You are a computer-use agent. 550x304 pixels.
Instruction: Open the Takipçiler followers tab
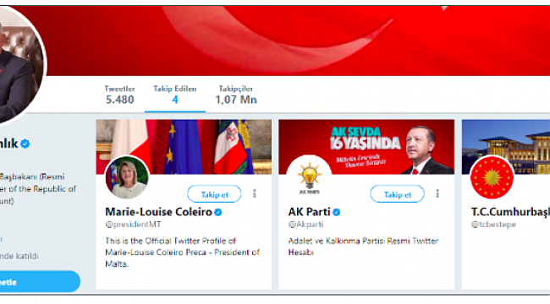tap(236, 95)
